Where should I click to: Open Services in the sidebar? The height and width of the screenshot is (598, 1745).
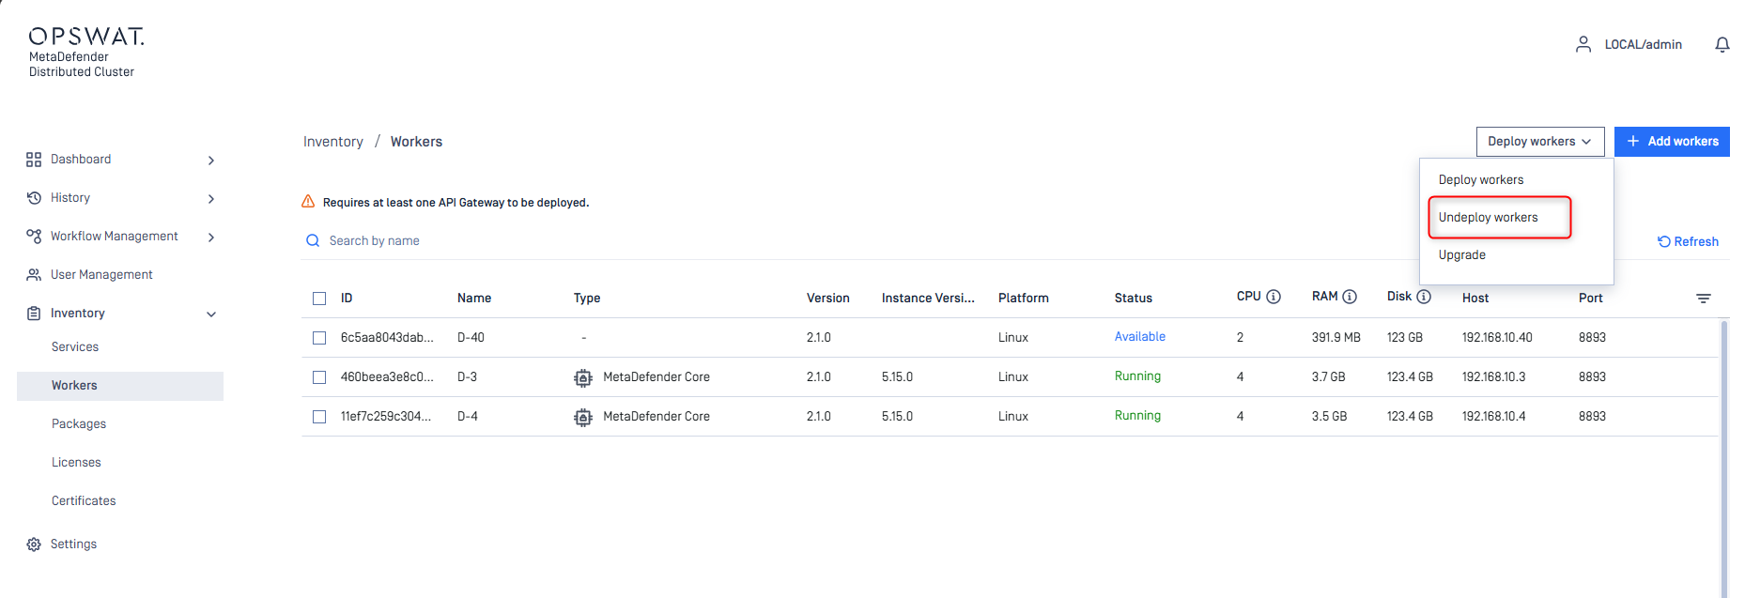point(75,347)
